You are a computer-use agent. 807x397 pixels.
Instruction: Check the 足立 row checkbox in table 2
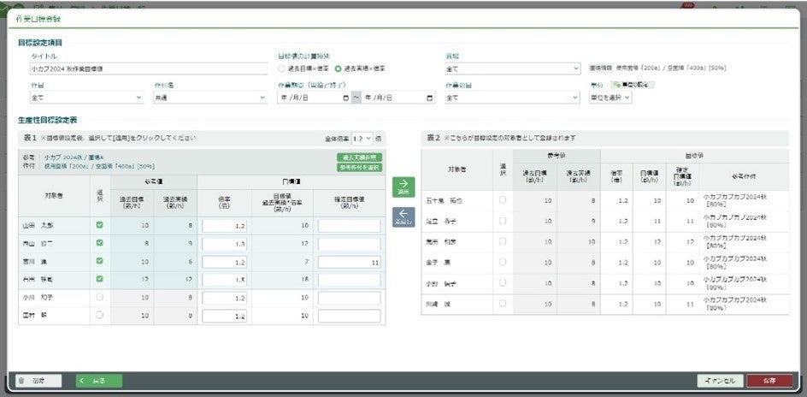tap(503, 221)
